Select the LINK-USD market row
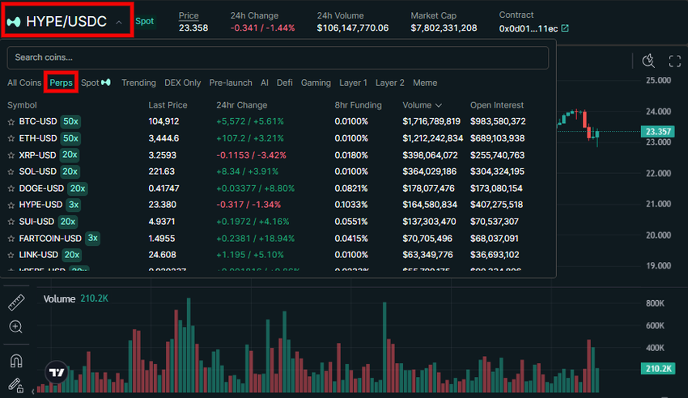The image size is (688, 398). (x=278, y=255)
